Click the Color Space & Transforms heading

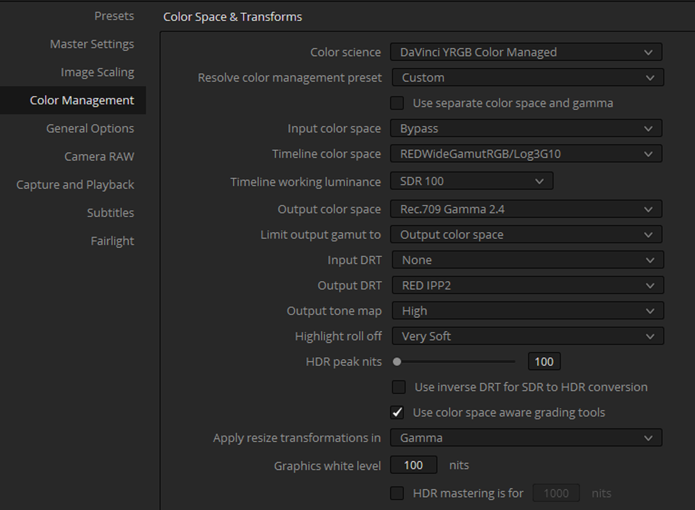[233, 17]
